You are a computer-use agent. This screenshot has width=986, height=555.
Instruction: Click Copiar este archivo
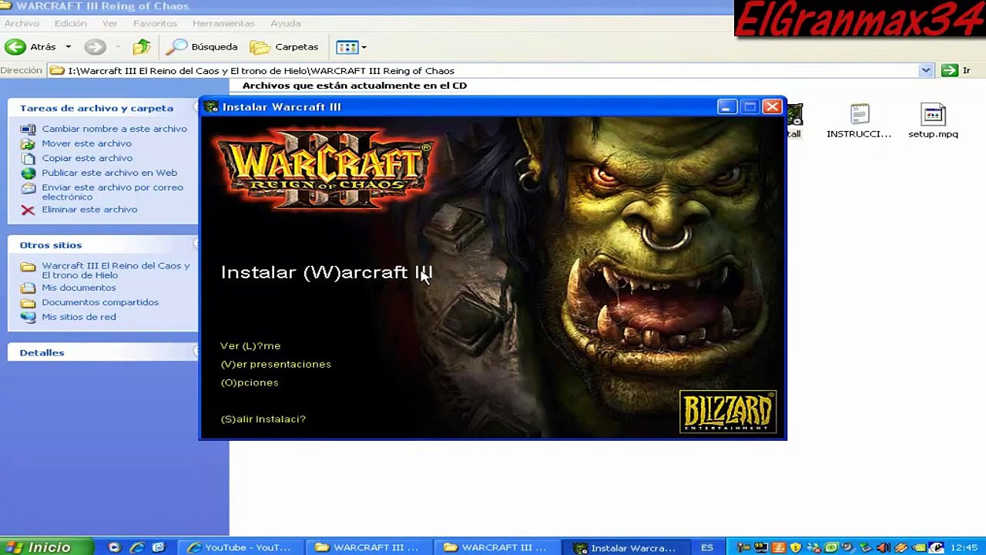pyautogui.click(x=87, y=158)
